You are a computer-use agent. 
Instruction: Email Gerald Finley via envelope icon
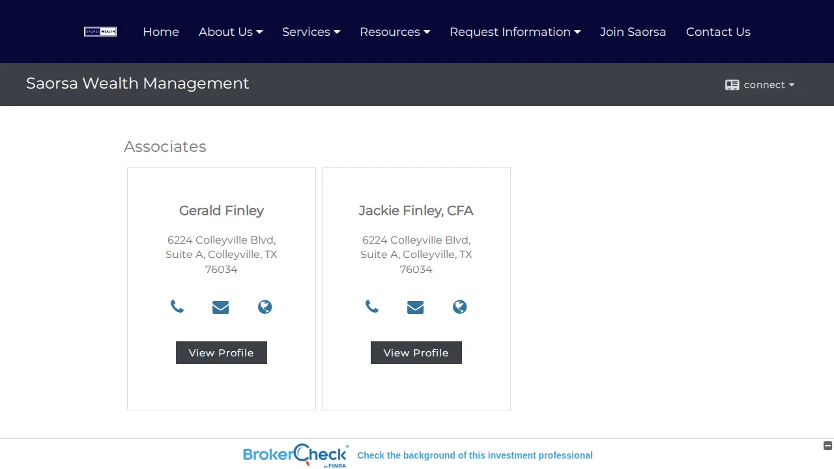(x=221, y=307)
